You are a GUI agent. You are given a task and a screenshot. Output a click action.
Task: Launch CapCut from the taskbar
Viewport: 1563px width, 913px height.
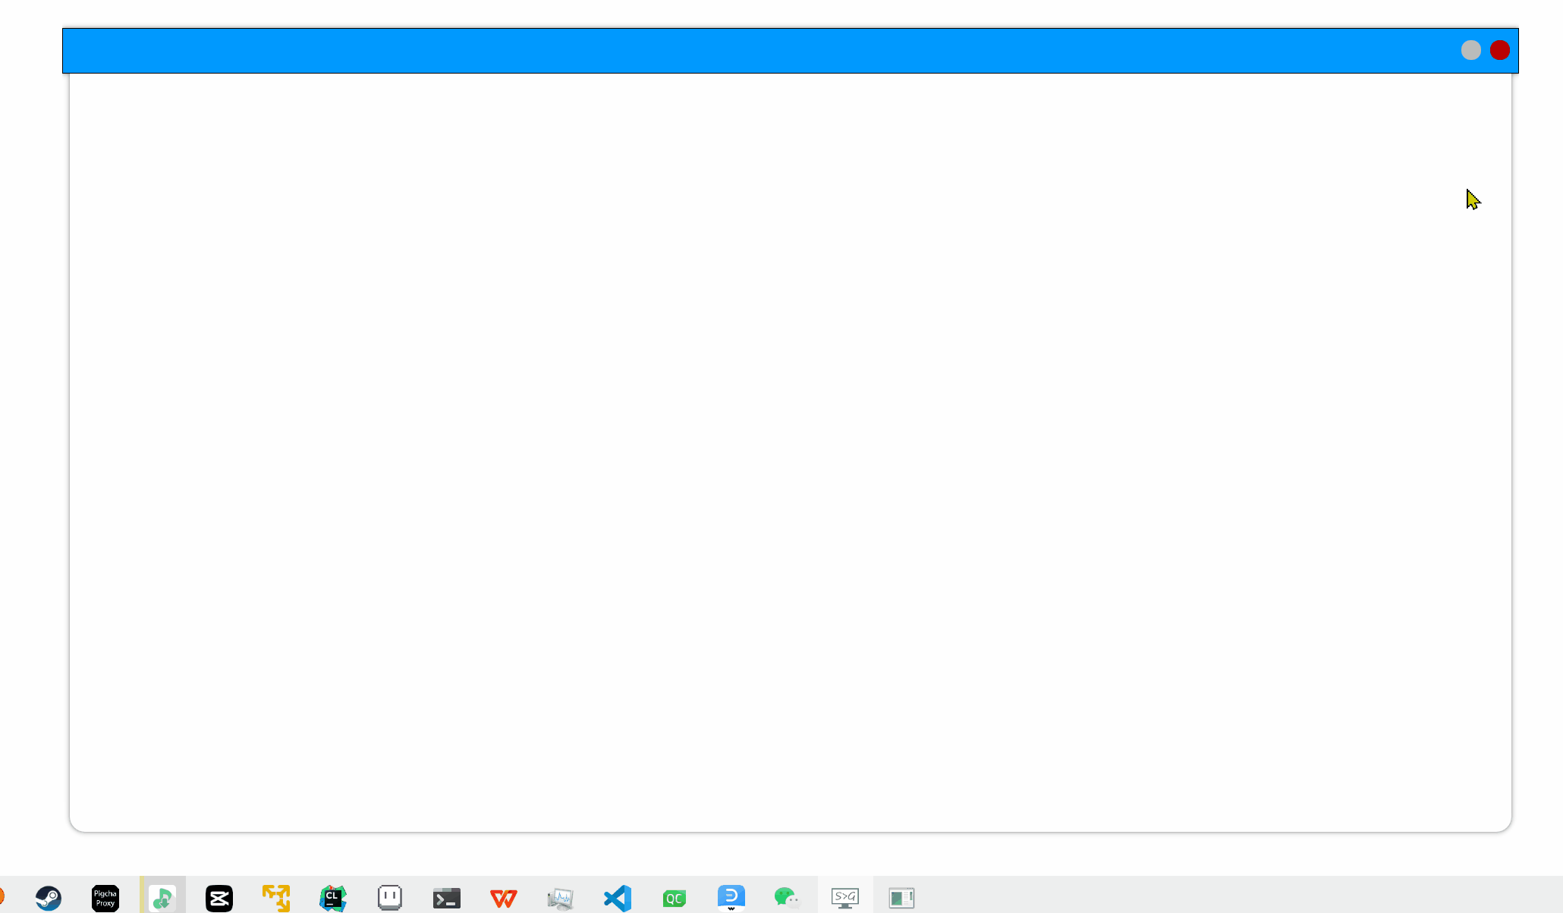click(x=219, y=898)
